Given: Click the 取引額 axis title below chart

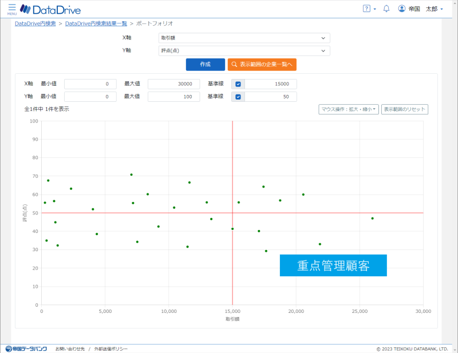Looking at the screenshot, I should [x=232, y=319].
